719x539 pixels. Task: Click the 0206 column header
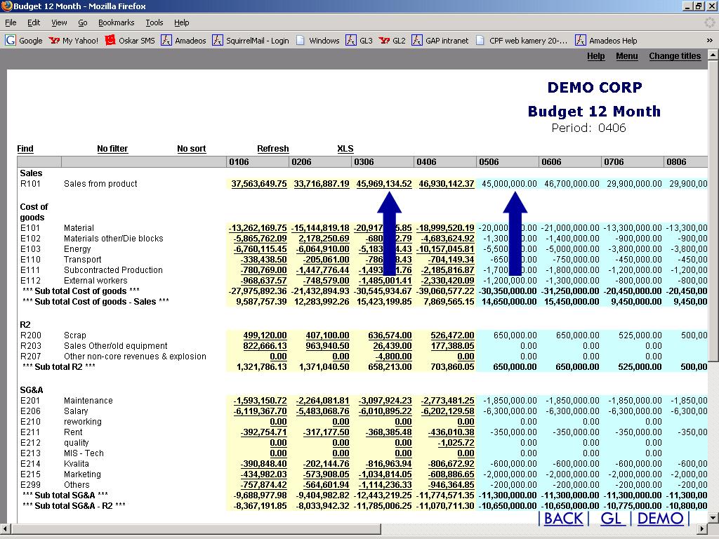point(320,162)
